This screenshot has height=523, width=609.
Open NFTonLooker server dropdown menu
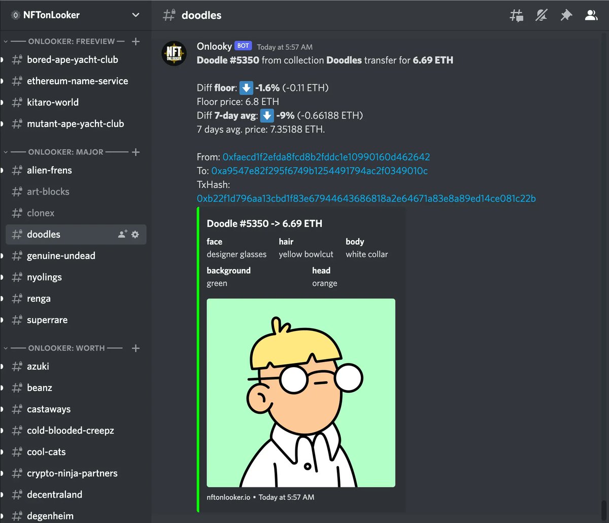point(136,15)
